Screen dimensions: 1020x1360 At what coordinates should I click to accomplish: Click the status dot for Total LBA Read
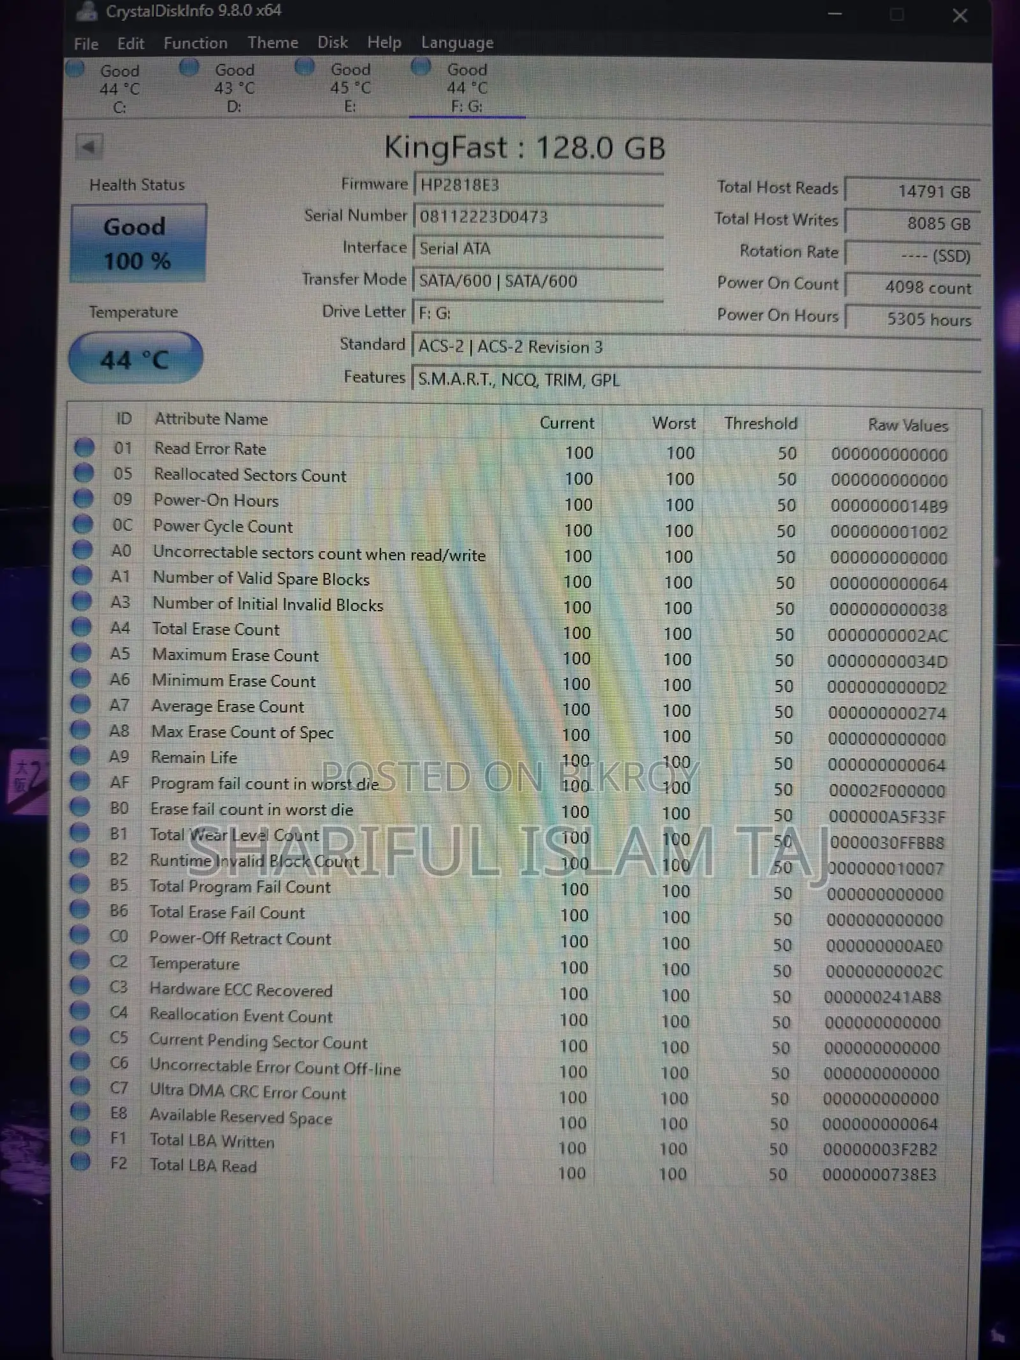(80, 1162)
